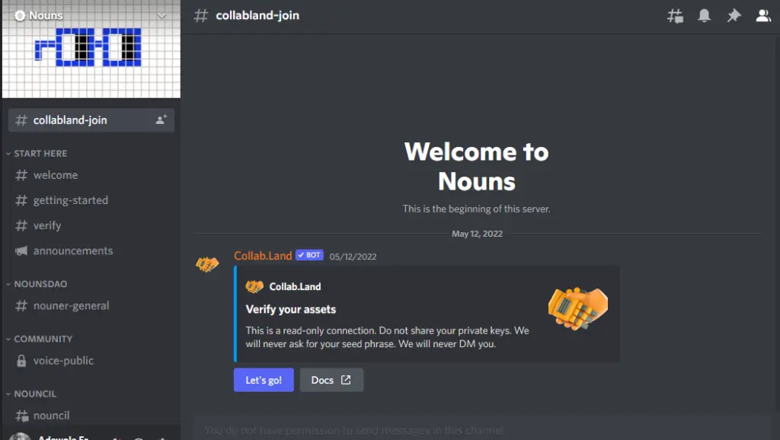Collapse the NOUNSDAO category

[x=37, y=284]
